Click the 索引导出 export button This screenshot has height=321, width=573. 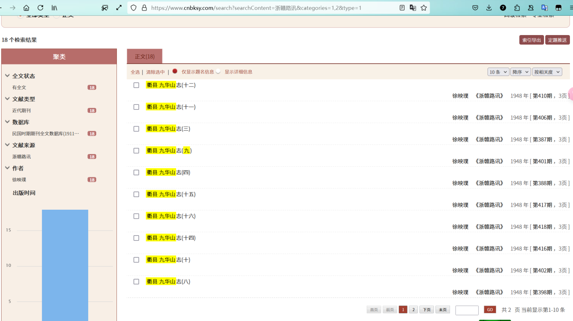click(531, 40)
